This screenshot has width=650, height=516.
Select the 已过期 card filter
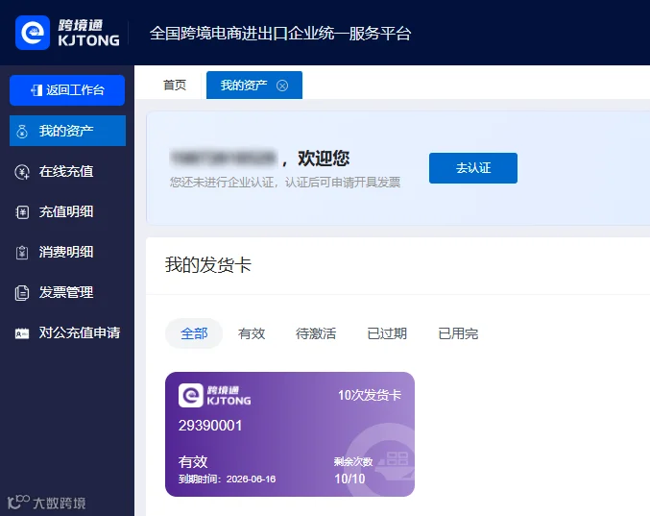pyautogui.click(x=387, y=333)
